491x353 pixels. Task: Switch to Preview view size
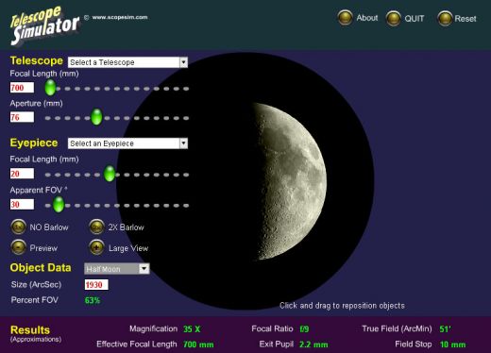pos(19,247)
